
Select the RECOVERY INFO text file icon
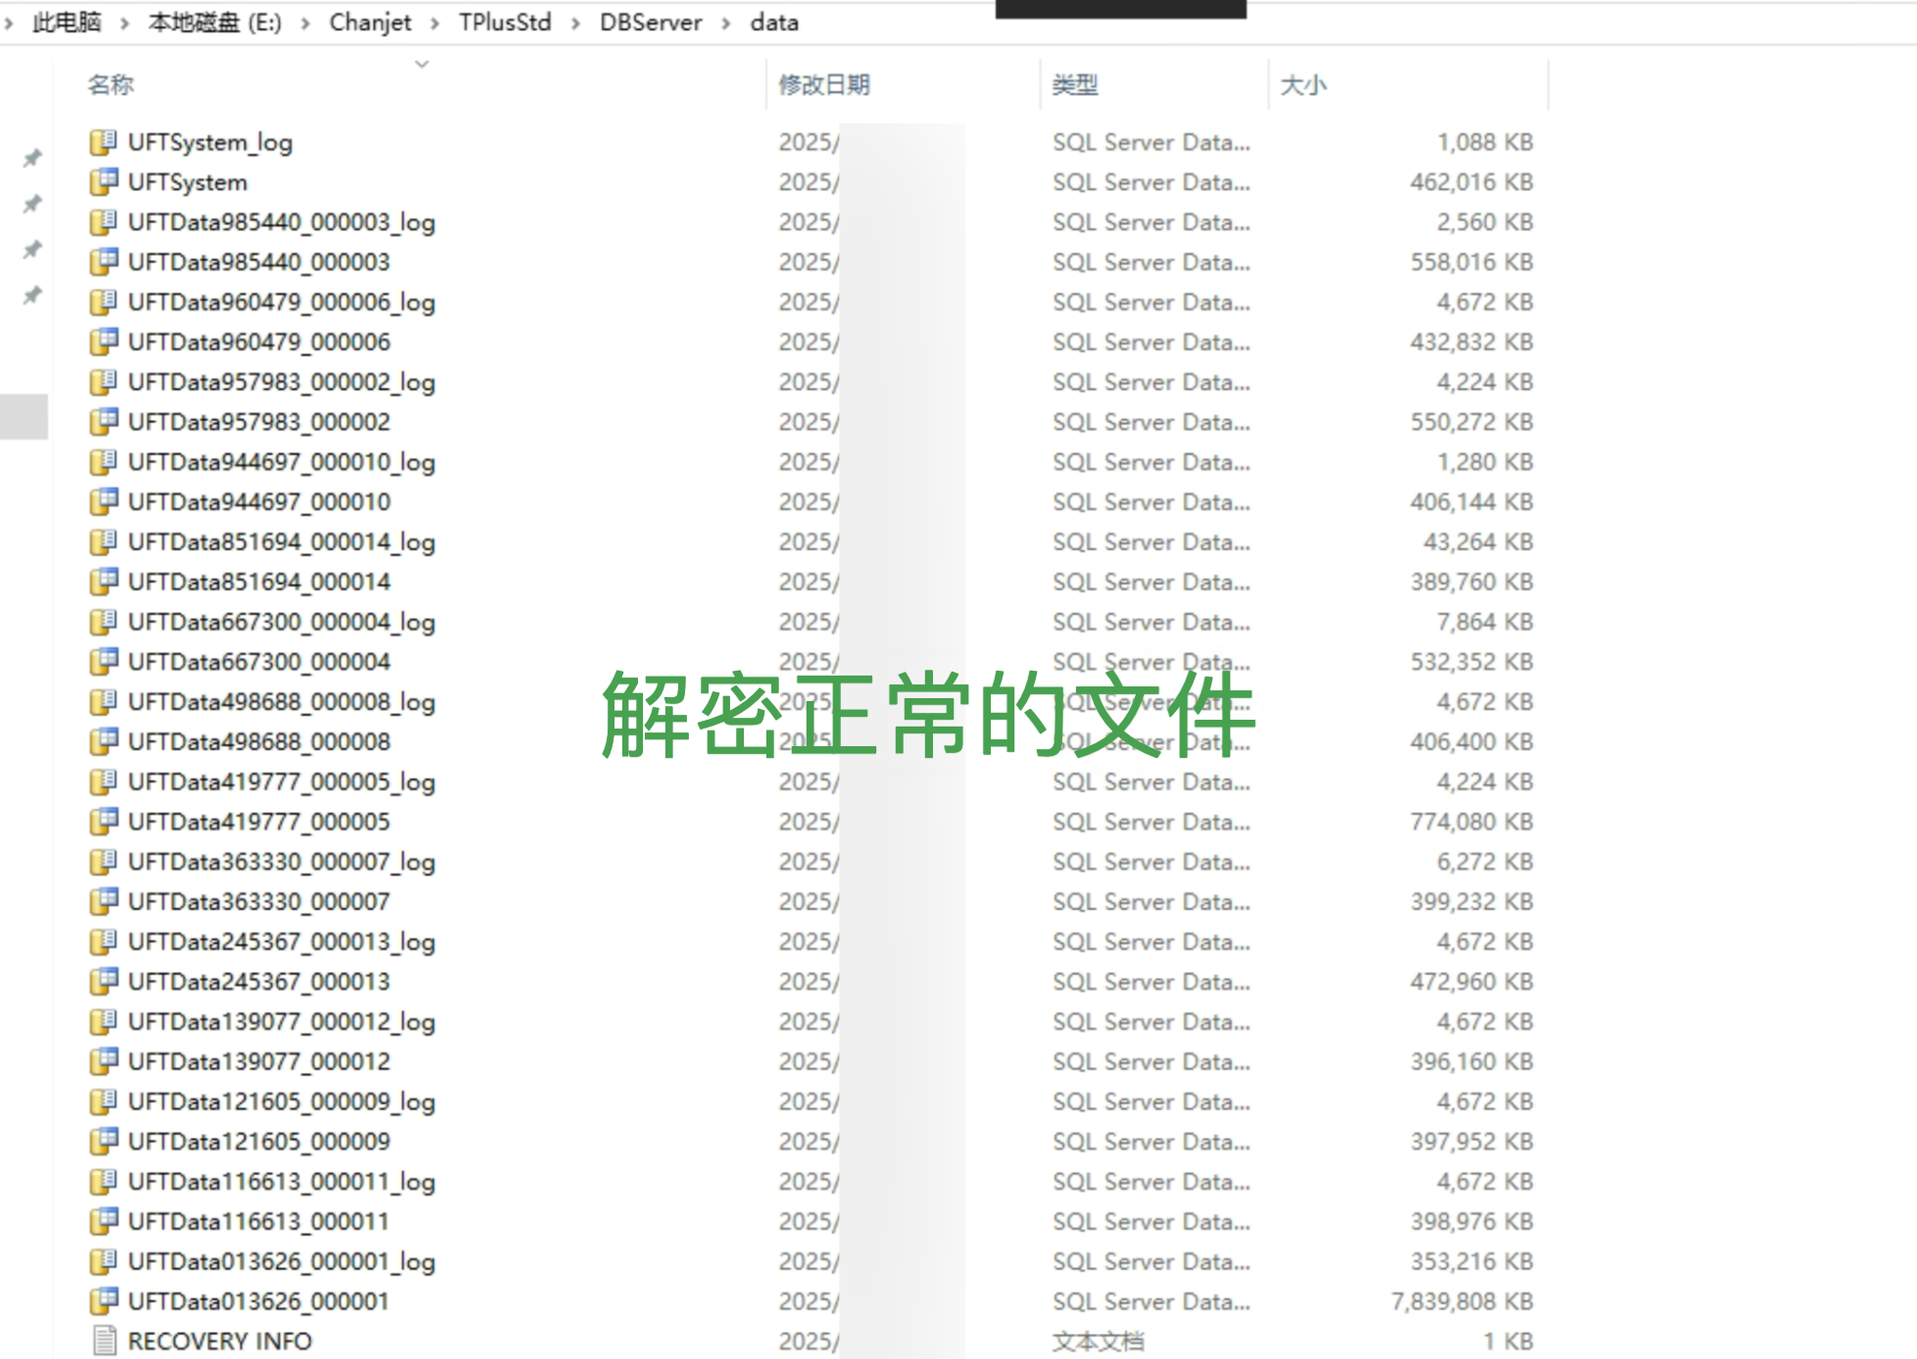(x=103, y=1340)
